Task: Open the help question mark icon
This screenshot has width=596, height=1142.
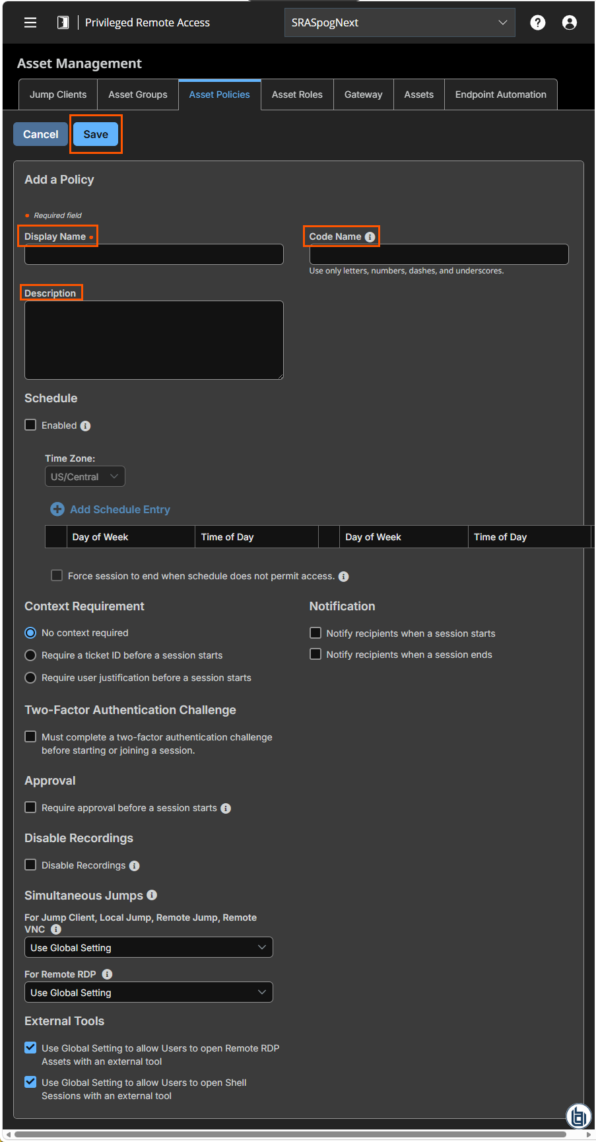Action: click(538, 22)
